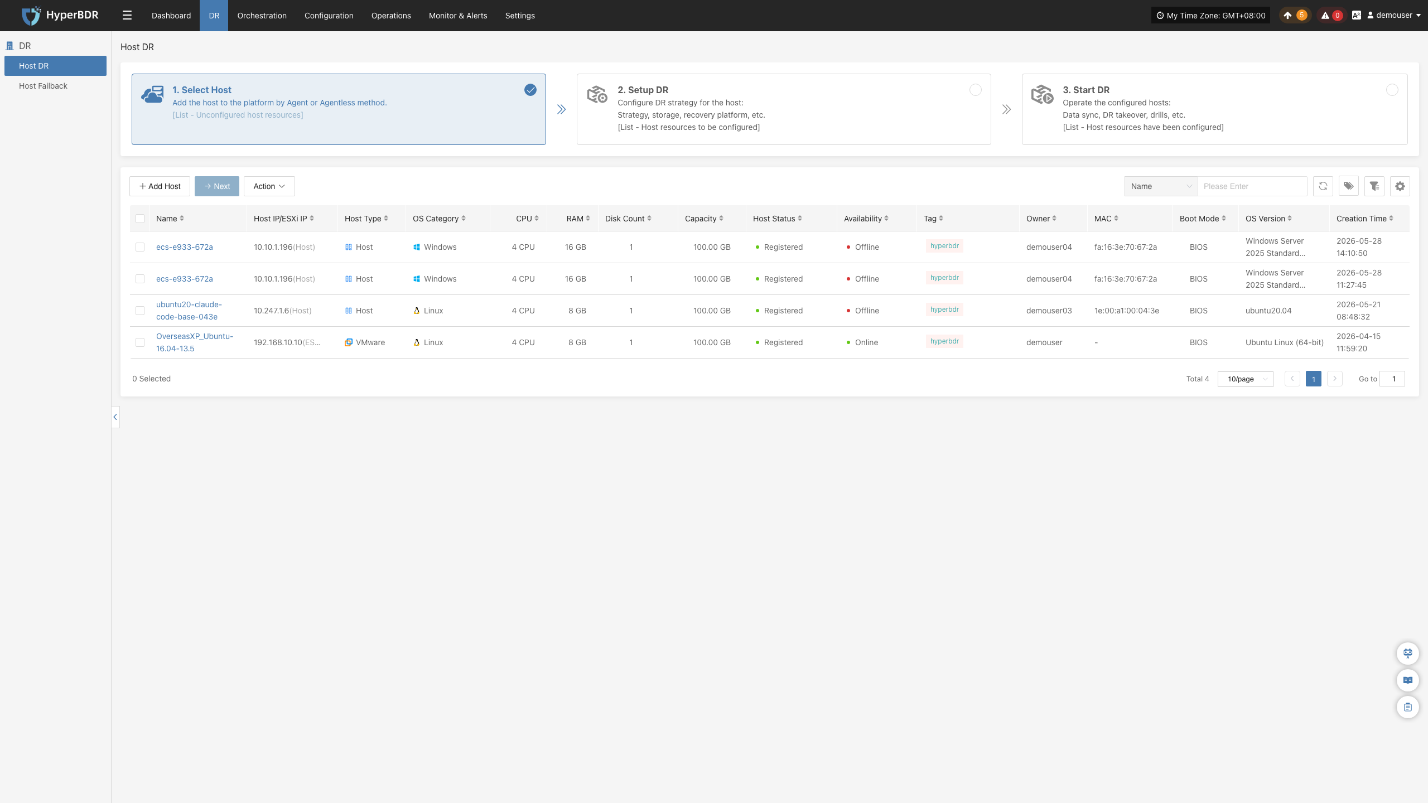
Task: Check the select-all hosts checkbox
Action: pyautogui.click(x=140, y=219)
